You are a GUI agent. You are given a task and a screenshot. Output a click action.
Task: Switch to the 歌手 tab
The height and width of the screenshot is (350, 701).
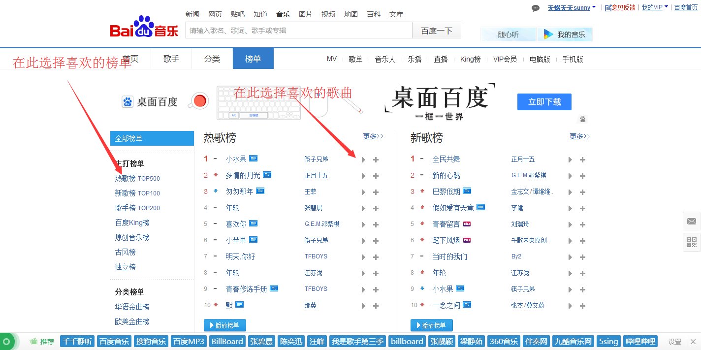click(x=171, y=58)
